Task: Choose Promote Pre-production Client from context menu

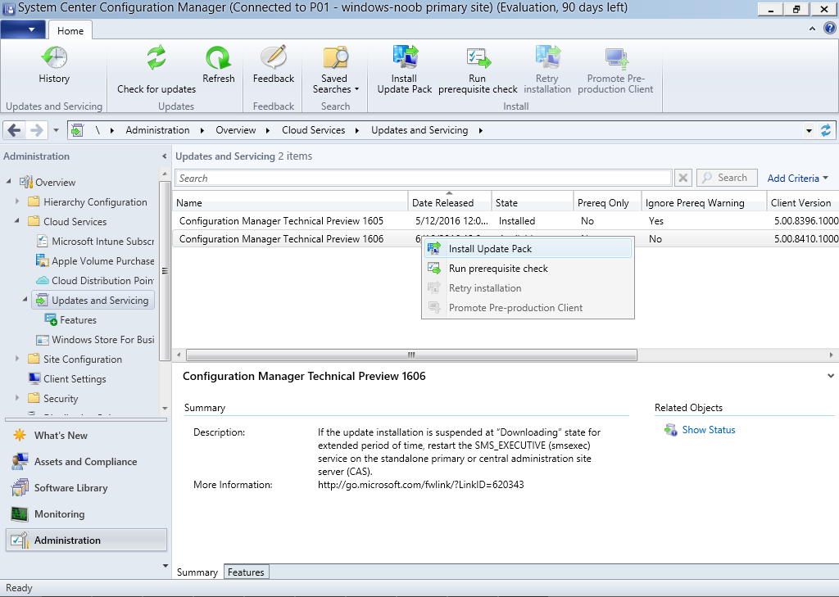Action: point(528,308)
